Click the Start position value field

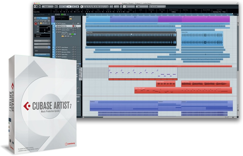pos(57,12)
